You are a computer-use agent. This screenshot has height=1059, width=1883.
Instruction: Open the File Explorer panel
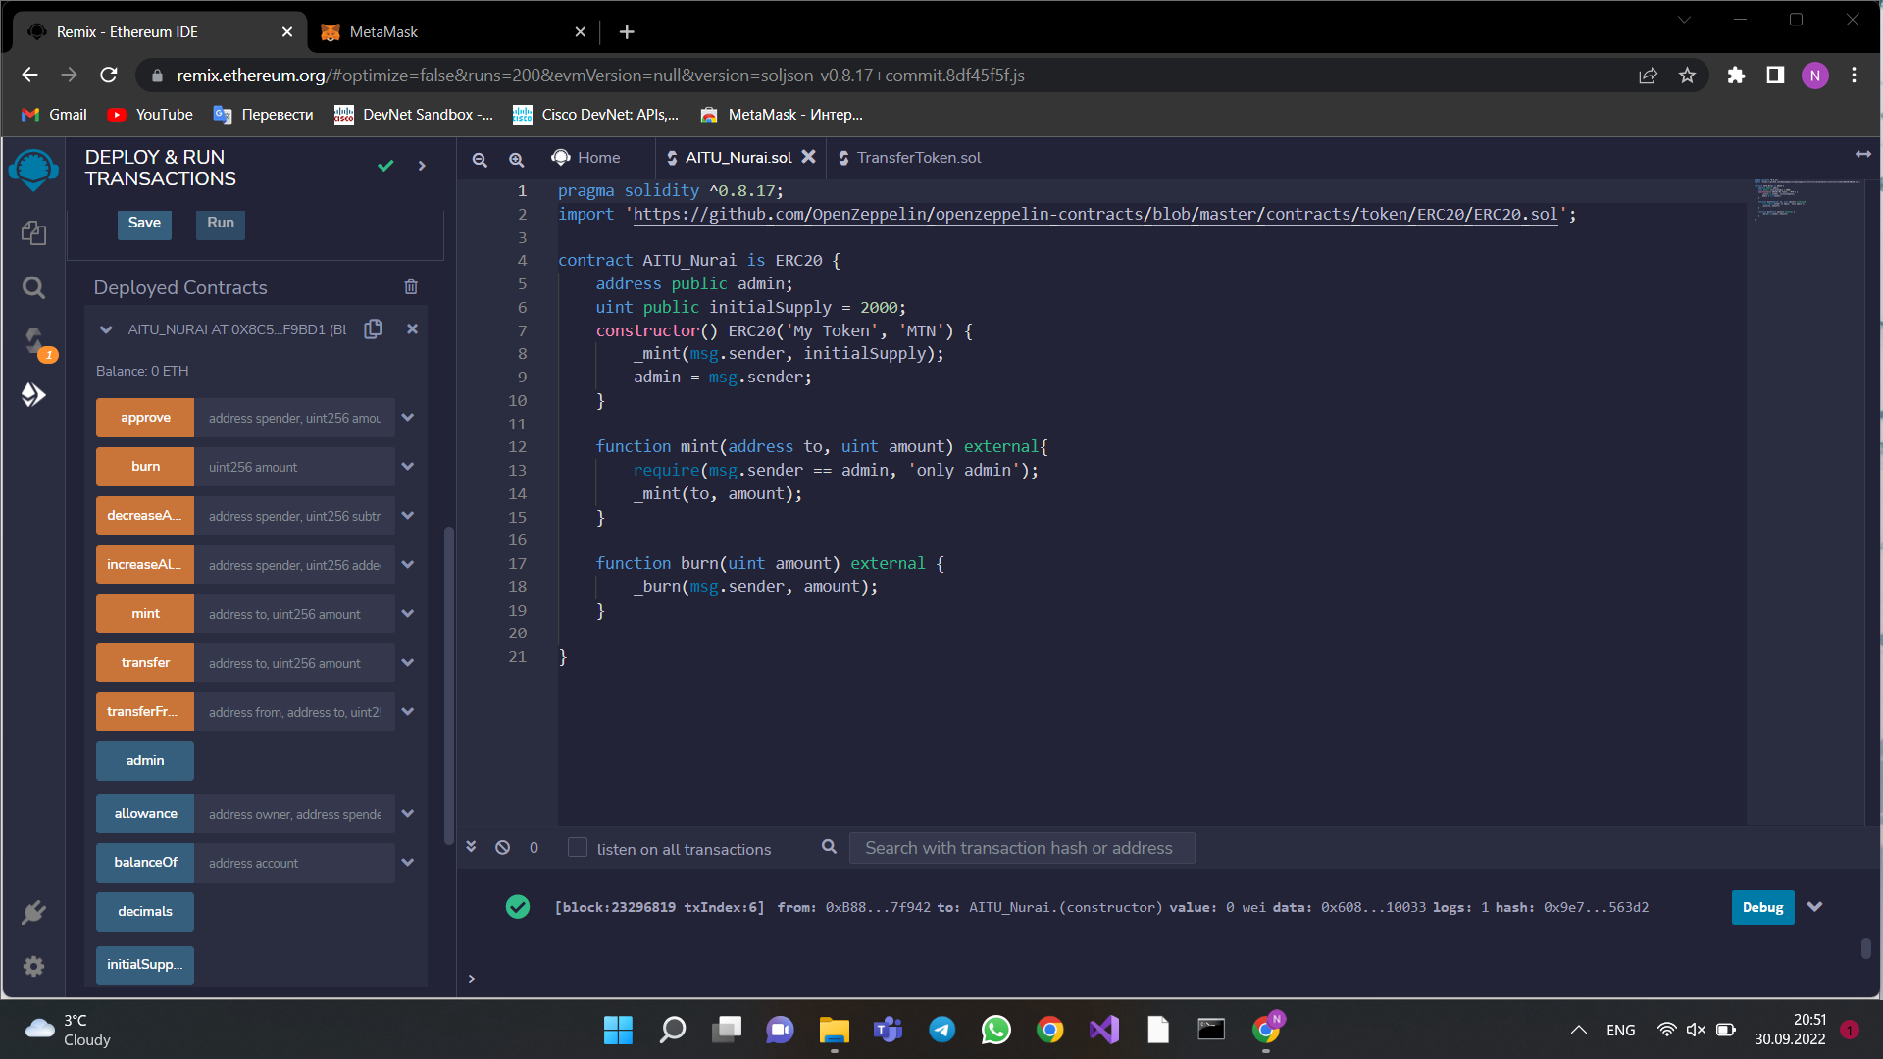tap(34, 232)
